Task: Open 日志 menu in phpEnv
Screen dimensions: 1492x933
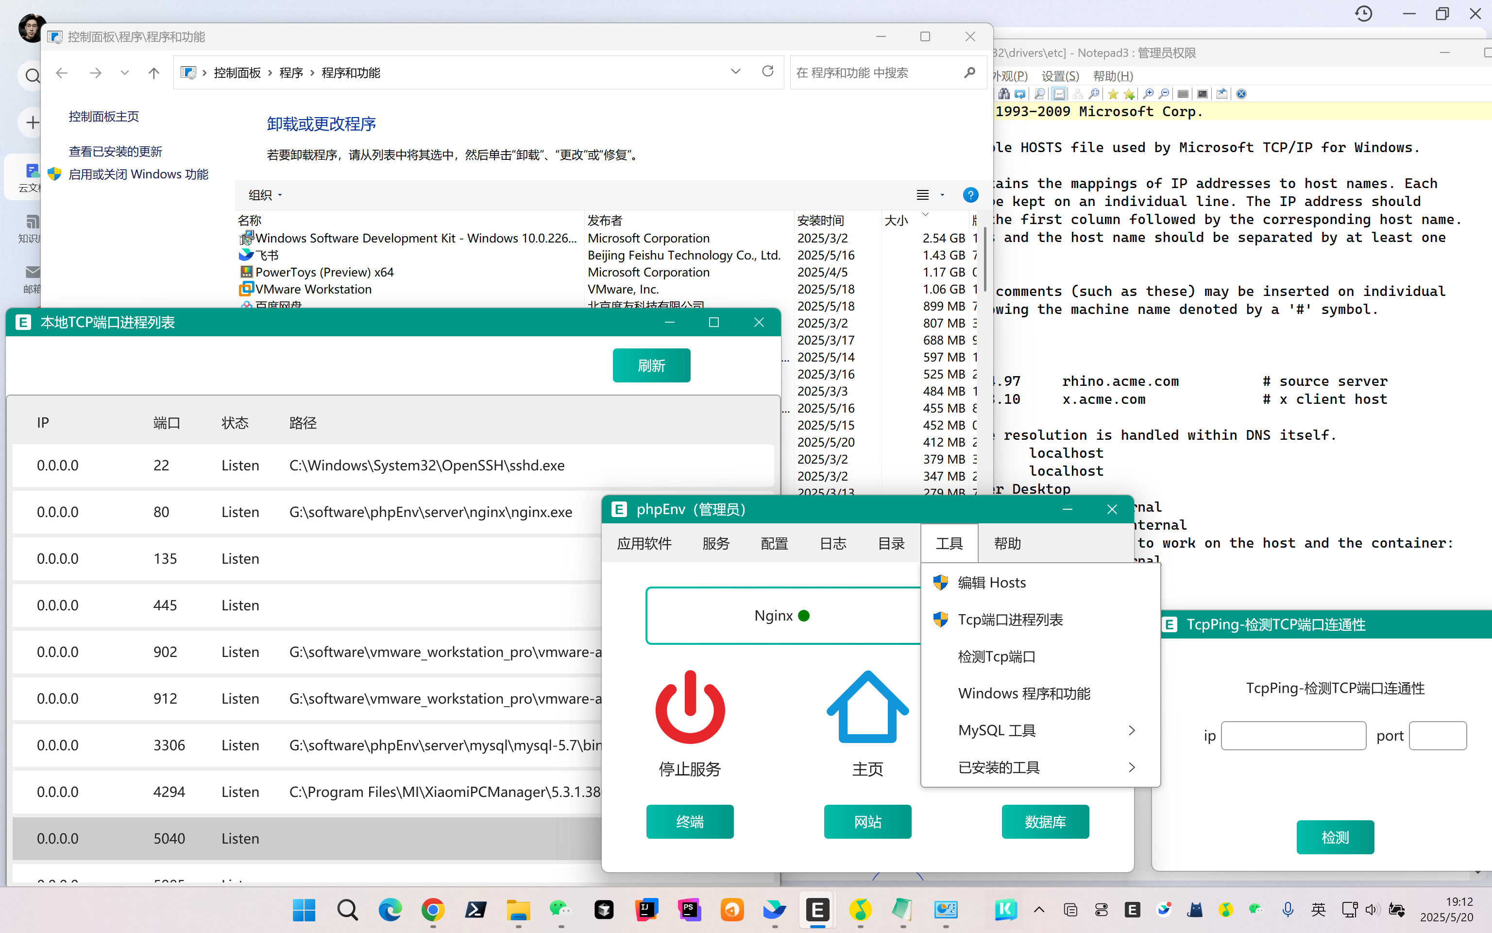Action: [833, 544]
